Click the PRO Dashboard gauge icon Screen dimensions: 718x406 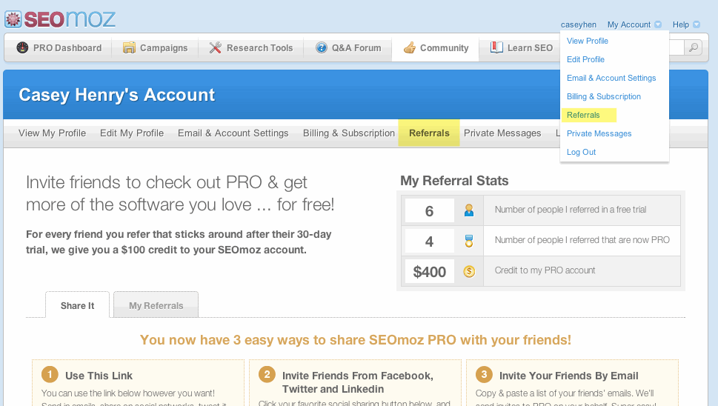point(22,48)
